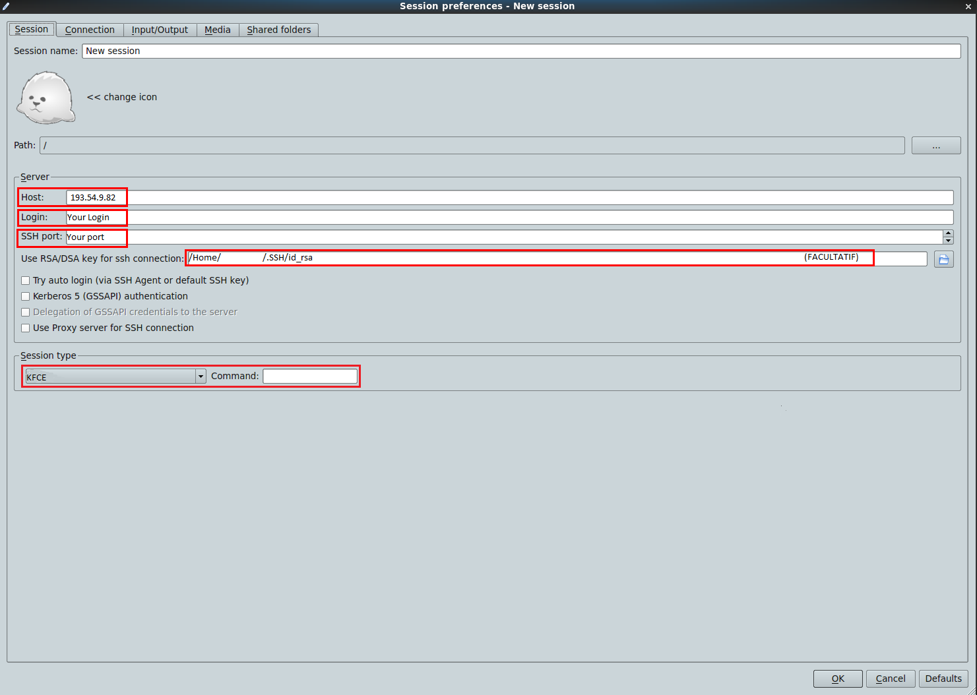977x695 pixels.
Task: Click the seal session icon image
Action: [x=46, y=98]
